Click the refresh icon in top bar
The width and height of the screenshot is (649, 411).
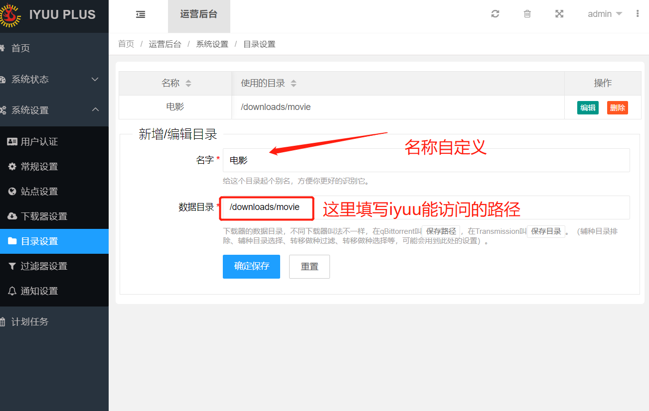click(495, 14)
